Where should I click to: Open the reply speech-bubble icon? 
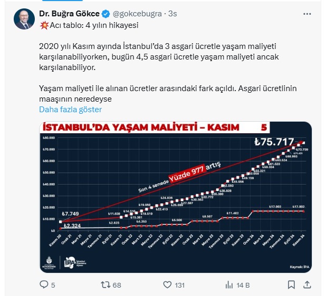[x=44, y=284]
